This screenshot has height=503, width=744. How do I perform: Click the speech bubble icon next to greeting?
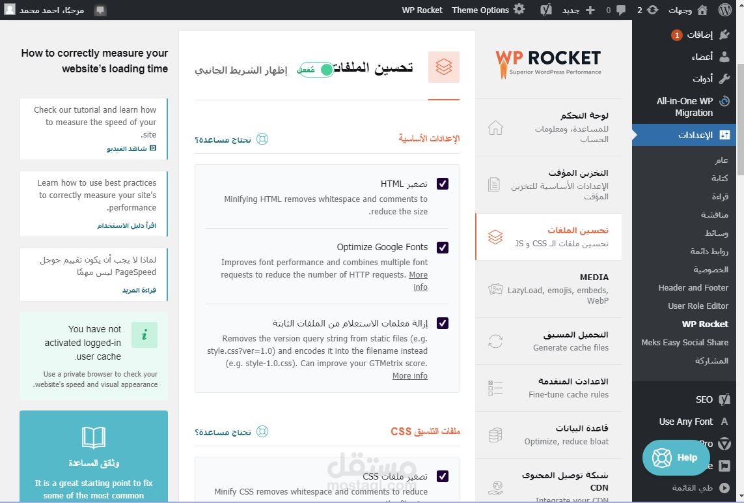(x=100, y=10)
